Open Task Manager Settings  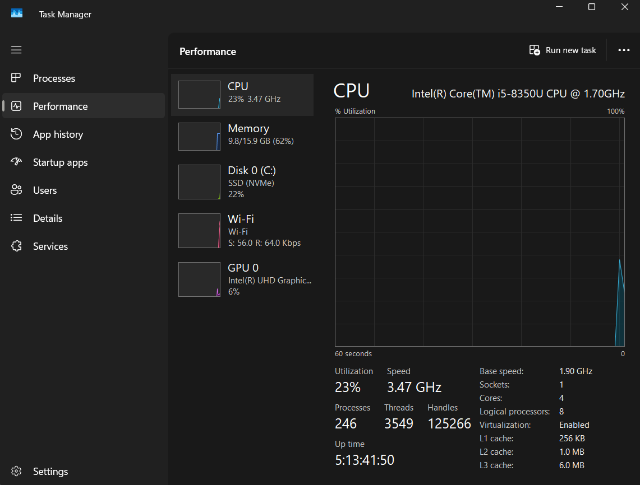tap(84, 471)
